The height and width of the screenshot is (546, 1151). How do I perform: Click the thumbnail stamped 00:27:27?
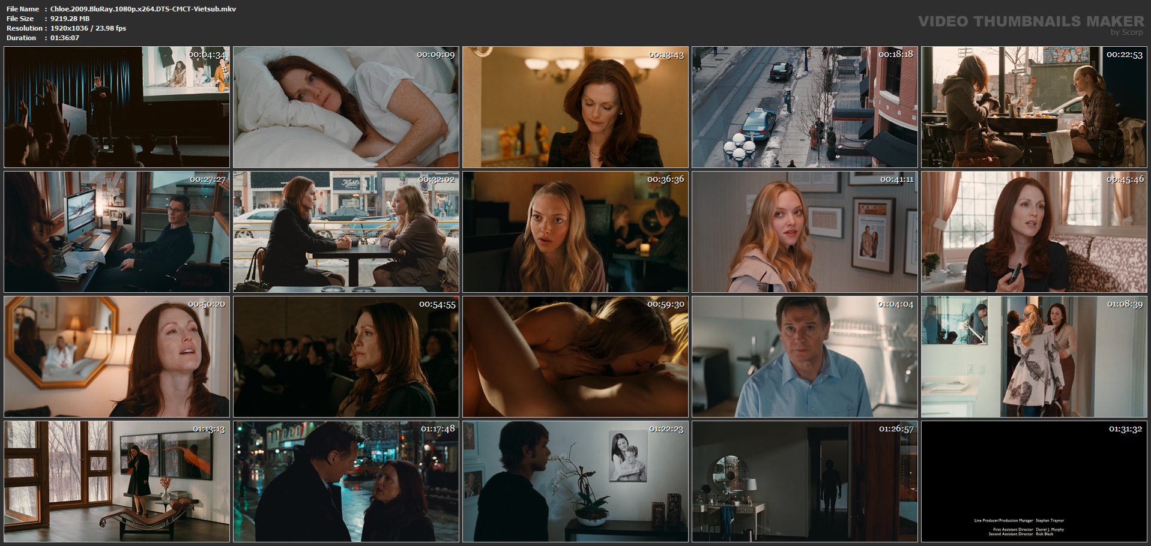116,232
